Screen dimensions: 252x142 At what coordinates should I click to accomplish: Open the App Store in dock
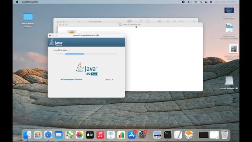click(x=132, y=135)
